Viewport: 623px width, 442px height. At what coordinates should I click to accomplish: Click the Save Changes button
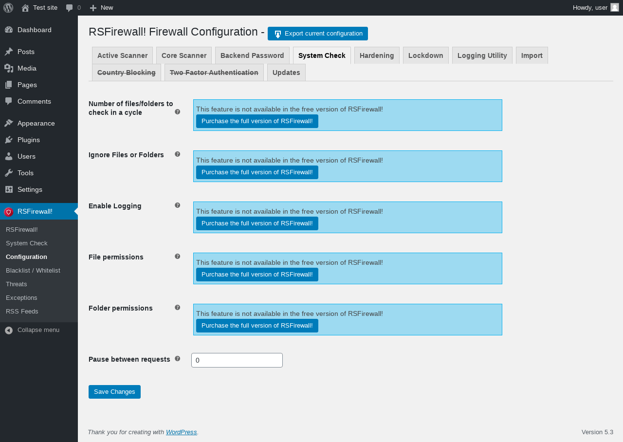[114, 392]
